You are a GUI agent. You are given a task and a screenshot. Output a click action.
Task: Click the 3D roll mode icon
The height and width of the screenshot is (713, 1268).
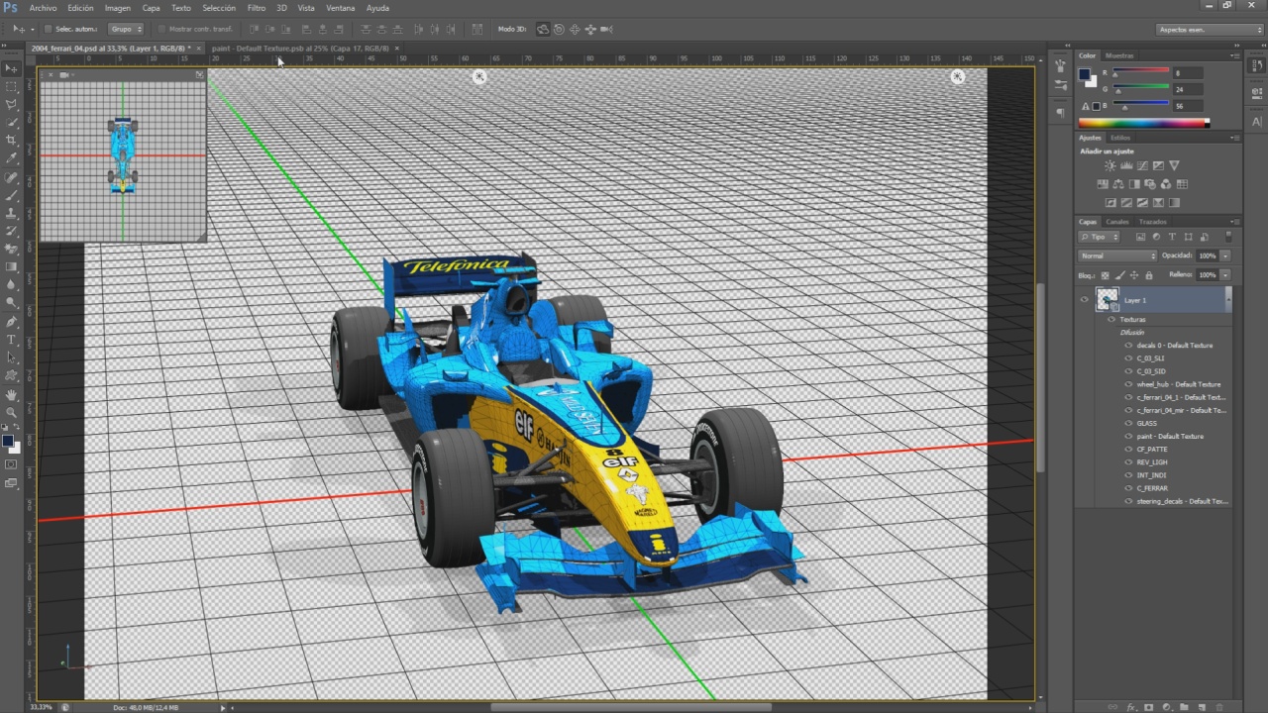coord(559,30)
